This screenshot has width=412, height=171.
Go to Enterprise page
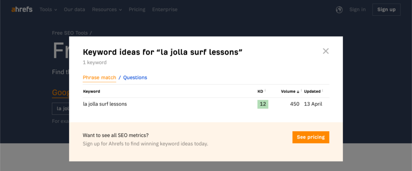pos(165,9)
